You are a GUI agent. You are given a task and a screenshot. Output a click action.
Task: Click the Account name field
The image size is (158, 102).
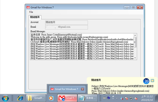[67, 23]
